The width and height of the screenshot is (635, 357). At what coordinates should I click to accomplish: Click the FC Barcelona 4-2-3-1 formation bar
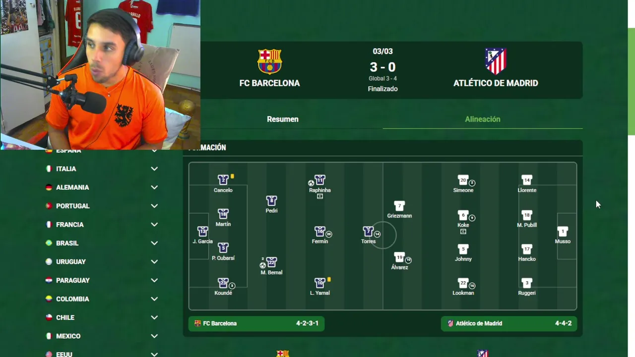(256, 323)
